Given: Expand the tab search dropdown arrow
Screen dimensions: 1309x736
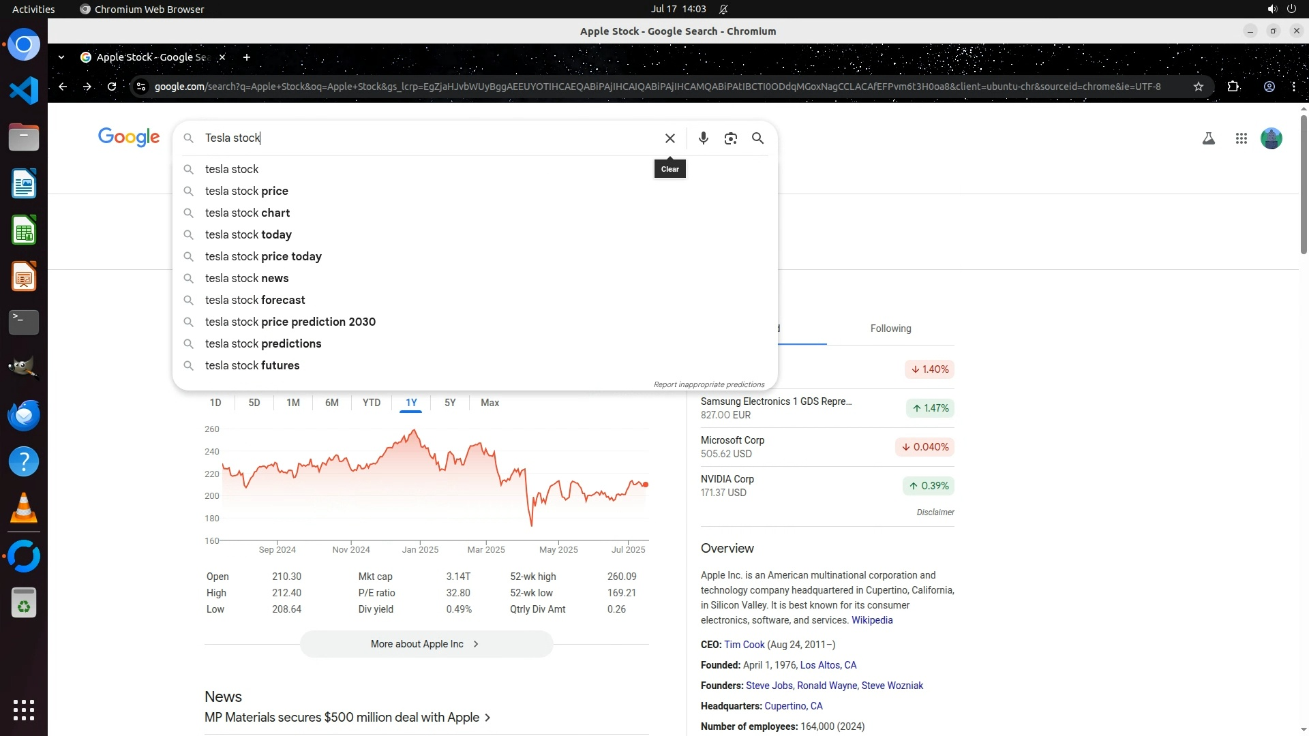Looking at the screenshot, I should (x=61, y=57).
